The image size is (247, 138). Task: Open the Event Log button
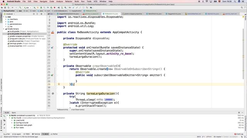click(239, 134)
